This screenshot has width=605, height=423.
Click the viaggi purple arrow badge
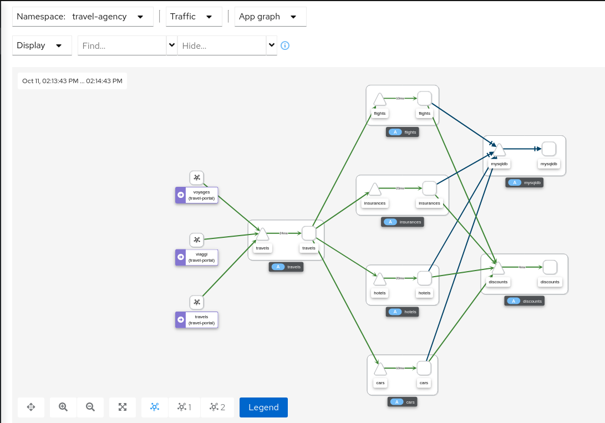pyautogui.click(x=181, y=257)
